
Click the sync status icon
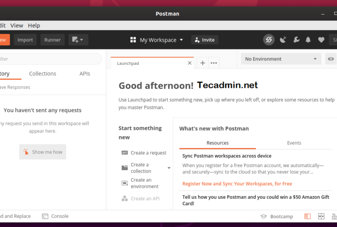[x=269, y=40]
